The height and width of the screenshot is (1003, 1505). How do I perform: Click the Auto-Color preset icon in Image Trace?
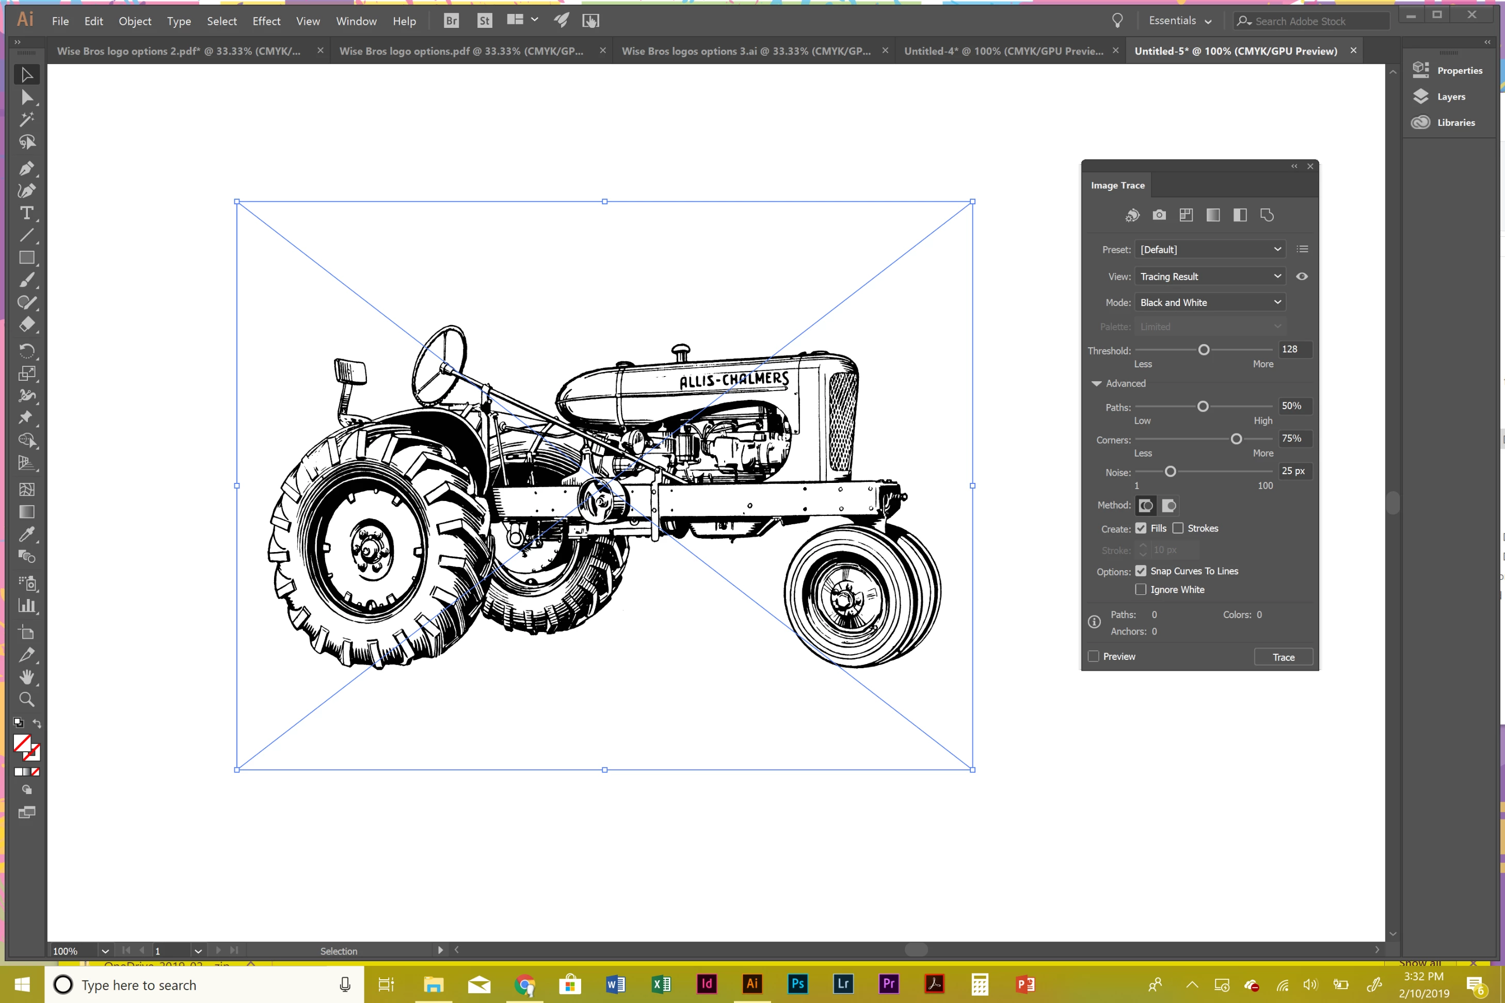pyautogui.click(x=1132, y=215)
